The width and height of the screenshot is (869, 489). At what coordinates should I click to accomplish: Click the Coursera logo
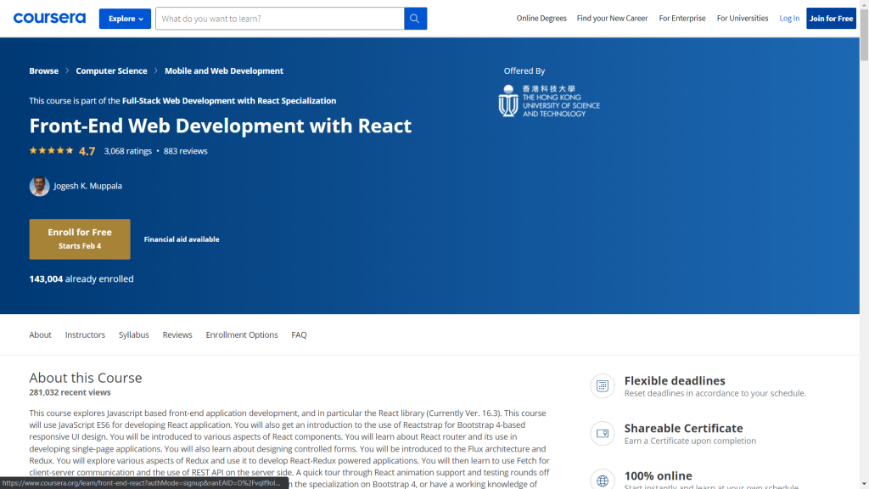[48, 18]
